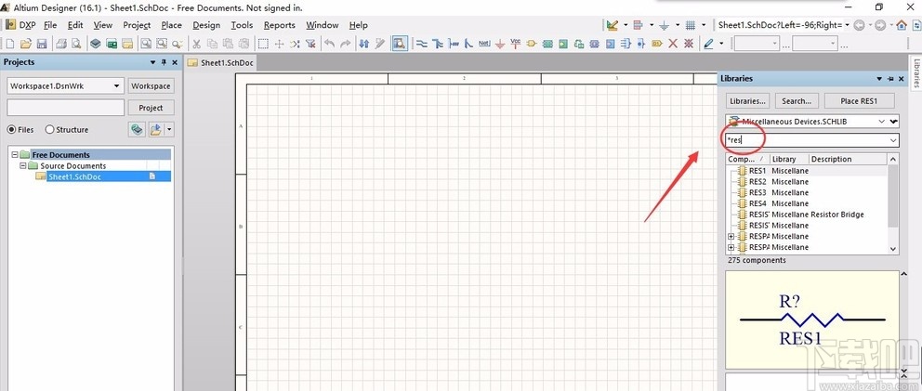Image resolution: width=922 pixels, height=391 pixels.
Task: Place a No ERC red cross marker
Action: [673, 44]
